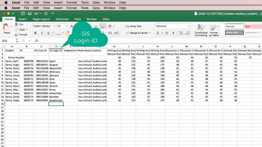Screen dimensions: 262x147
Task: Click the fx insert function icon
Action: click(x=36, y=40)
